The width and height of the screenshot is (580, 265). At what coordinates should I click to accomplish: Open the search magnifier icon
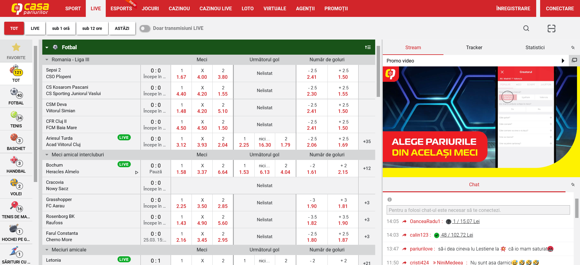(x=526, y=28)
